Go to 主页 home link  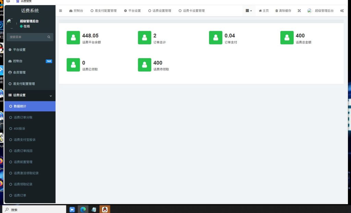point(264,11)
